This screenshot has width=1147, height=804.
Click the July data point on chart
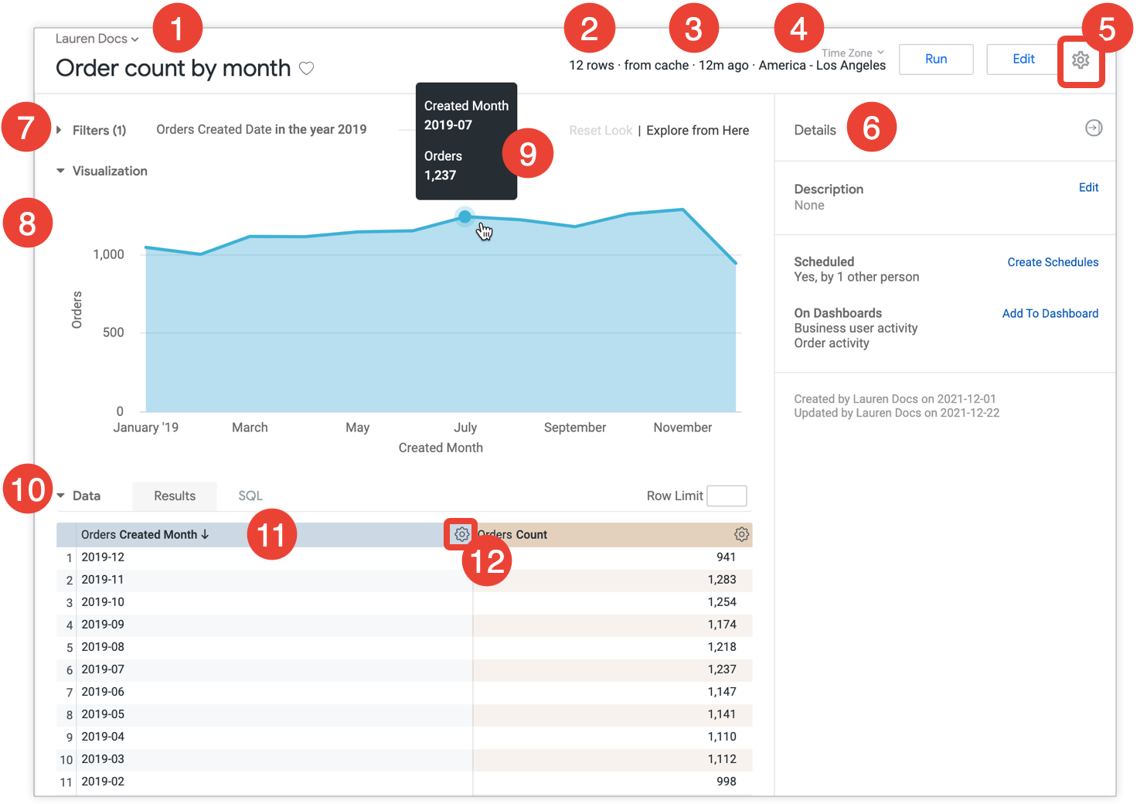(x=465, y=216)
